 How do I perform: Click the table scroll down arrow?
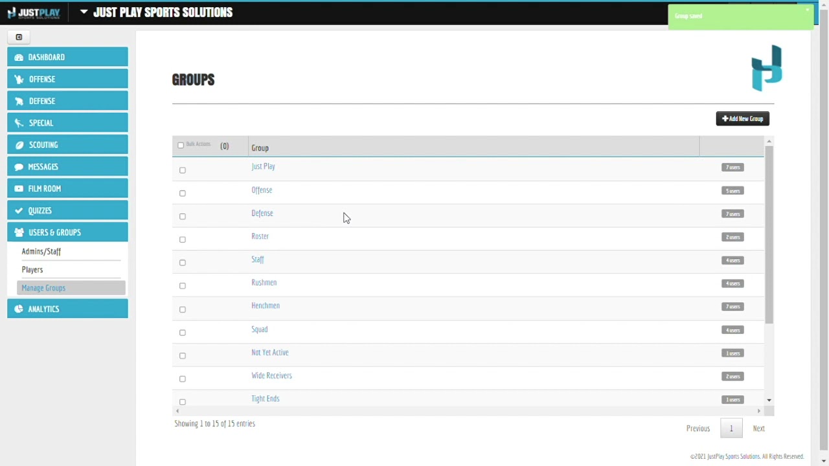[769, 401]
